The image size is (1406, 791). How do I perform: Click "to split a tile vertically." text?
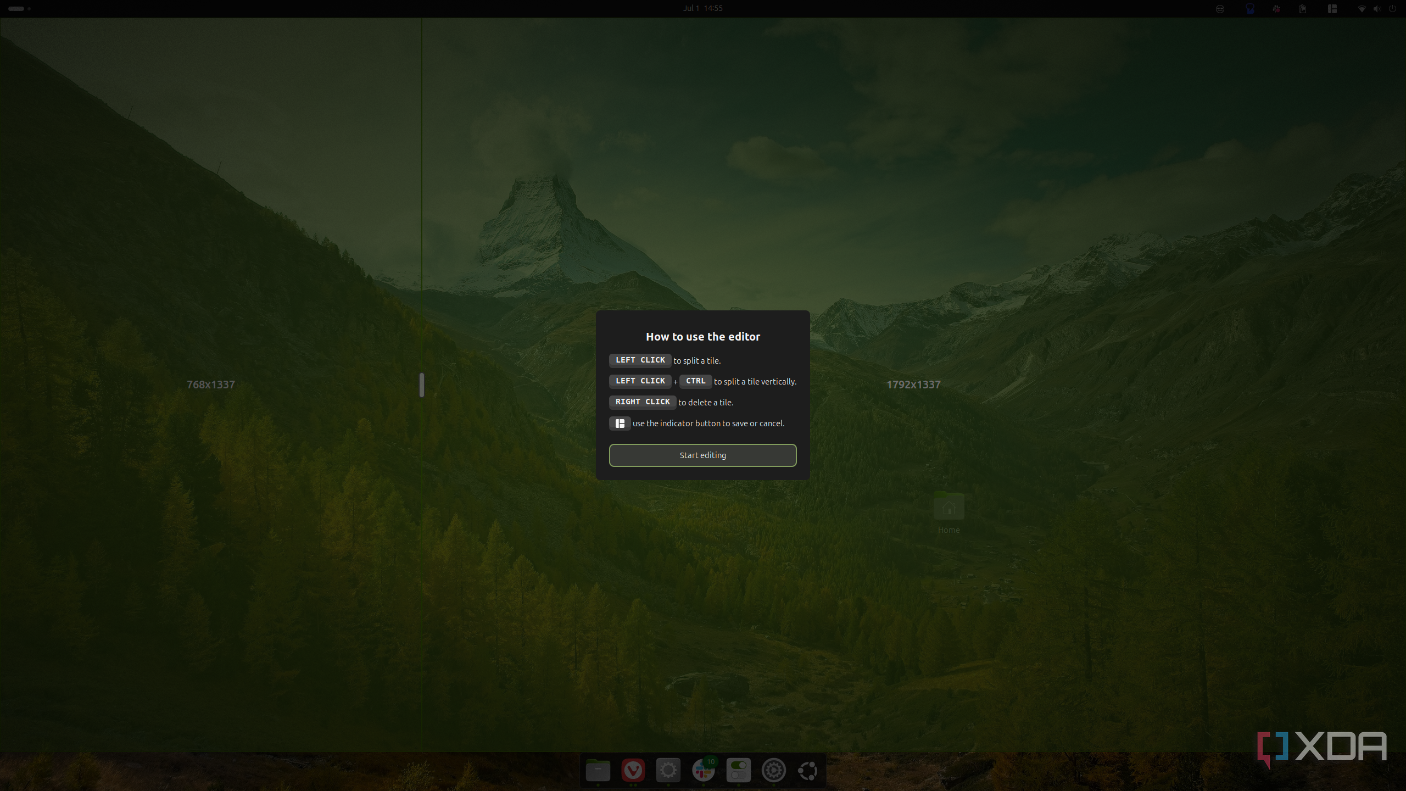(755, 382)
